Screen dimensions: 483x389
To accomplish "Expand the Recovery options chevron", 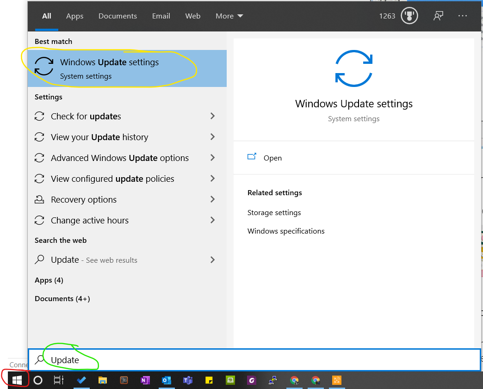I will click(212, 199).
